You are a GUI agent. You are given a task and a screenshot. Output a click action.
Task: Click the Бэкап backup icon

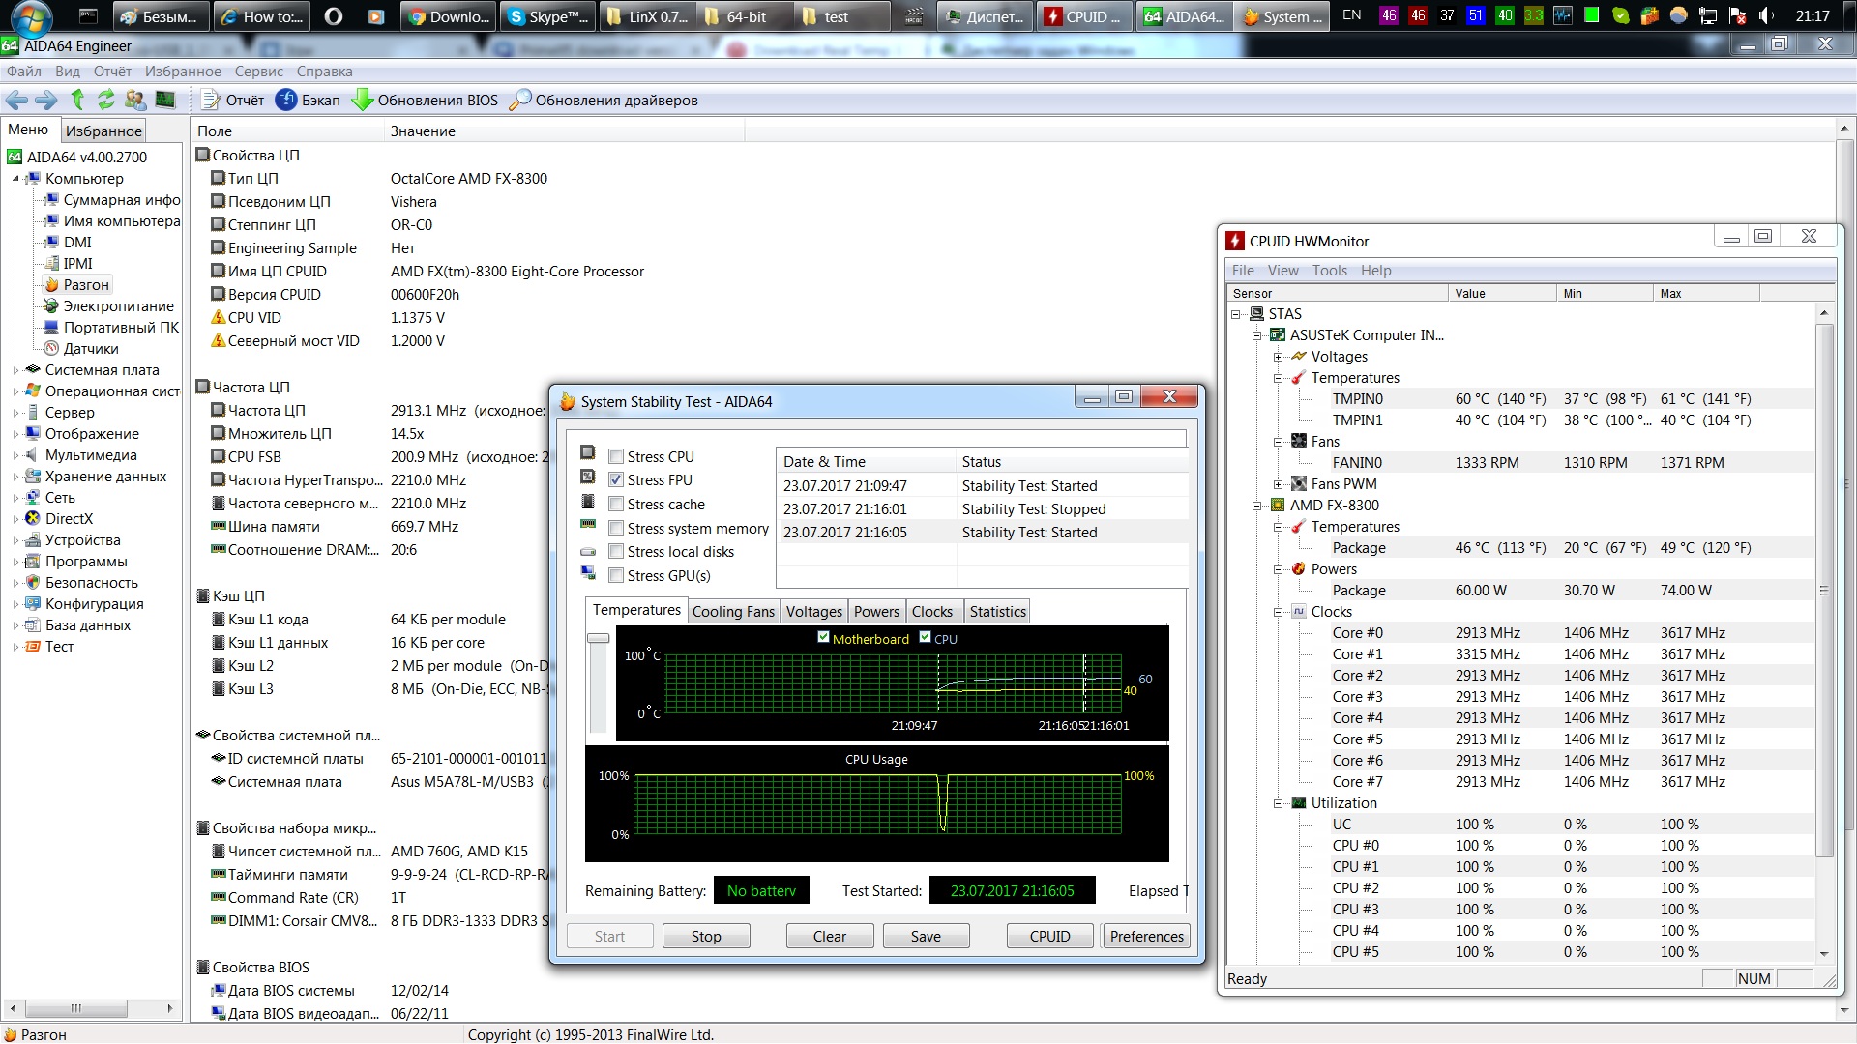pos(286,100)
